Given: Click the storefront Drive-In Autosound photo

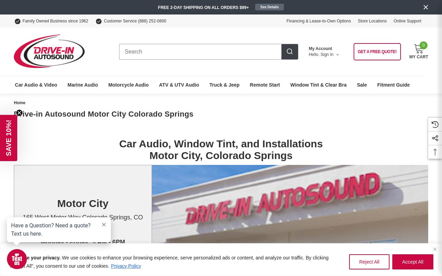Looking at the screenshot, I should coord(290,204).
